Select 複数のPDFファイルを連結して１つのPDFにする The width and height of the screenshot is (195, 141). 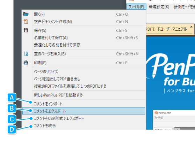point(84,86)
